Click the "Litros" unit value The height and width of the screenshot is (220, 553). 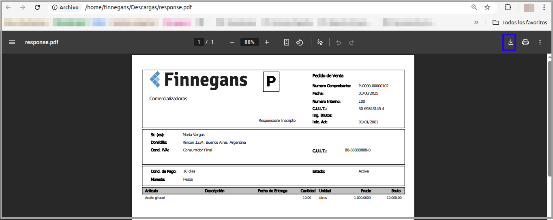click(323, 198)
